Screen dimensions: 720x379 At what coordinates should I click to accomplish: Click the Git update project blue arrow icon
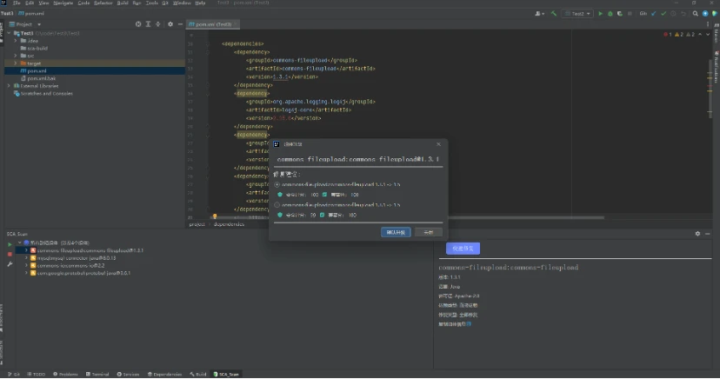coord(654,14)
